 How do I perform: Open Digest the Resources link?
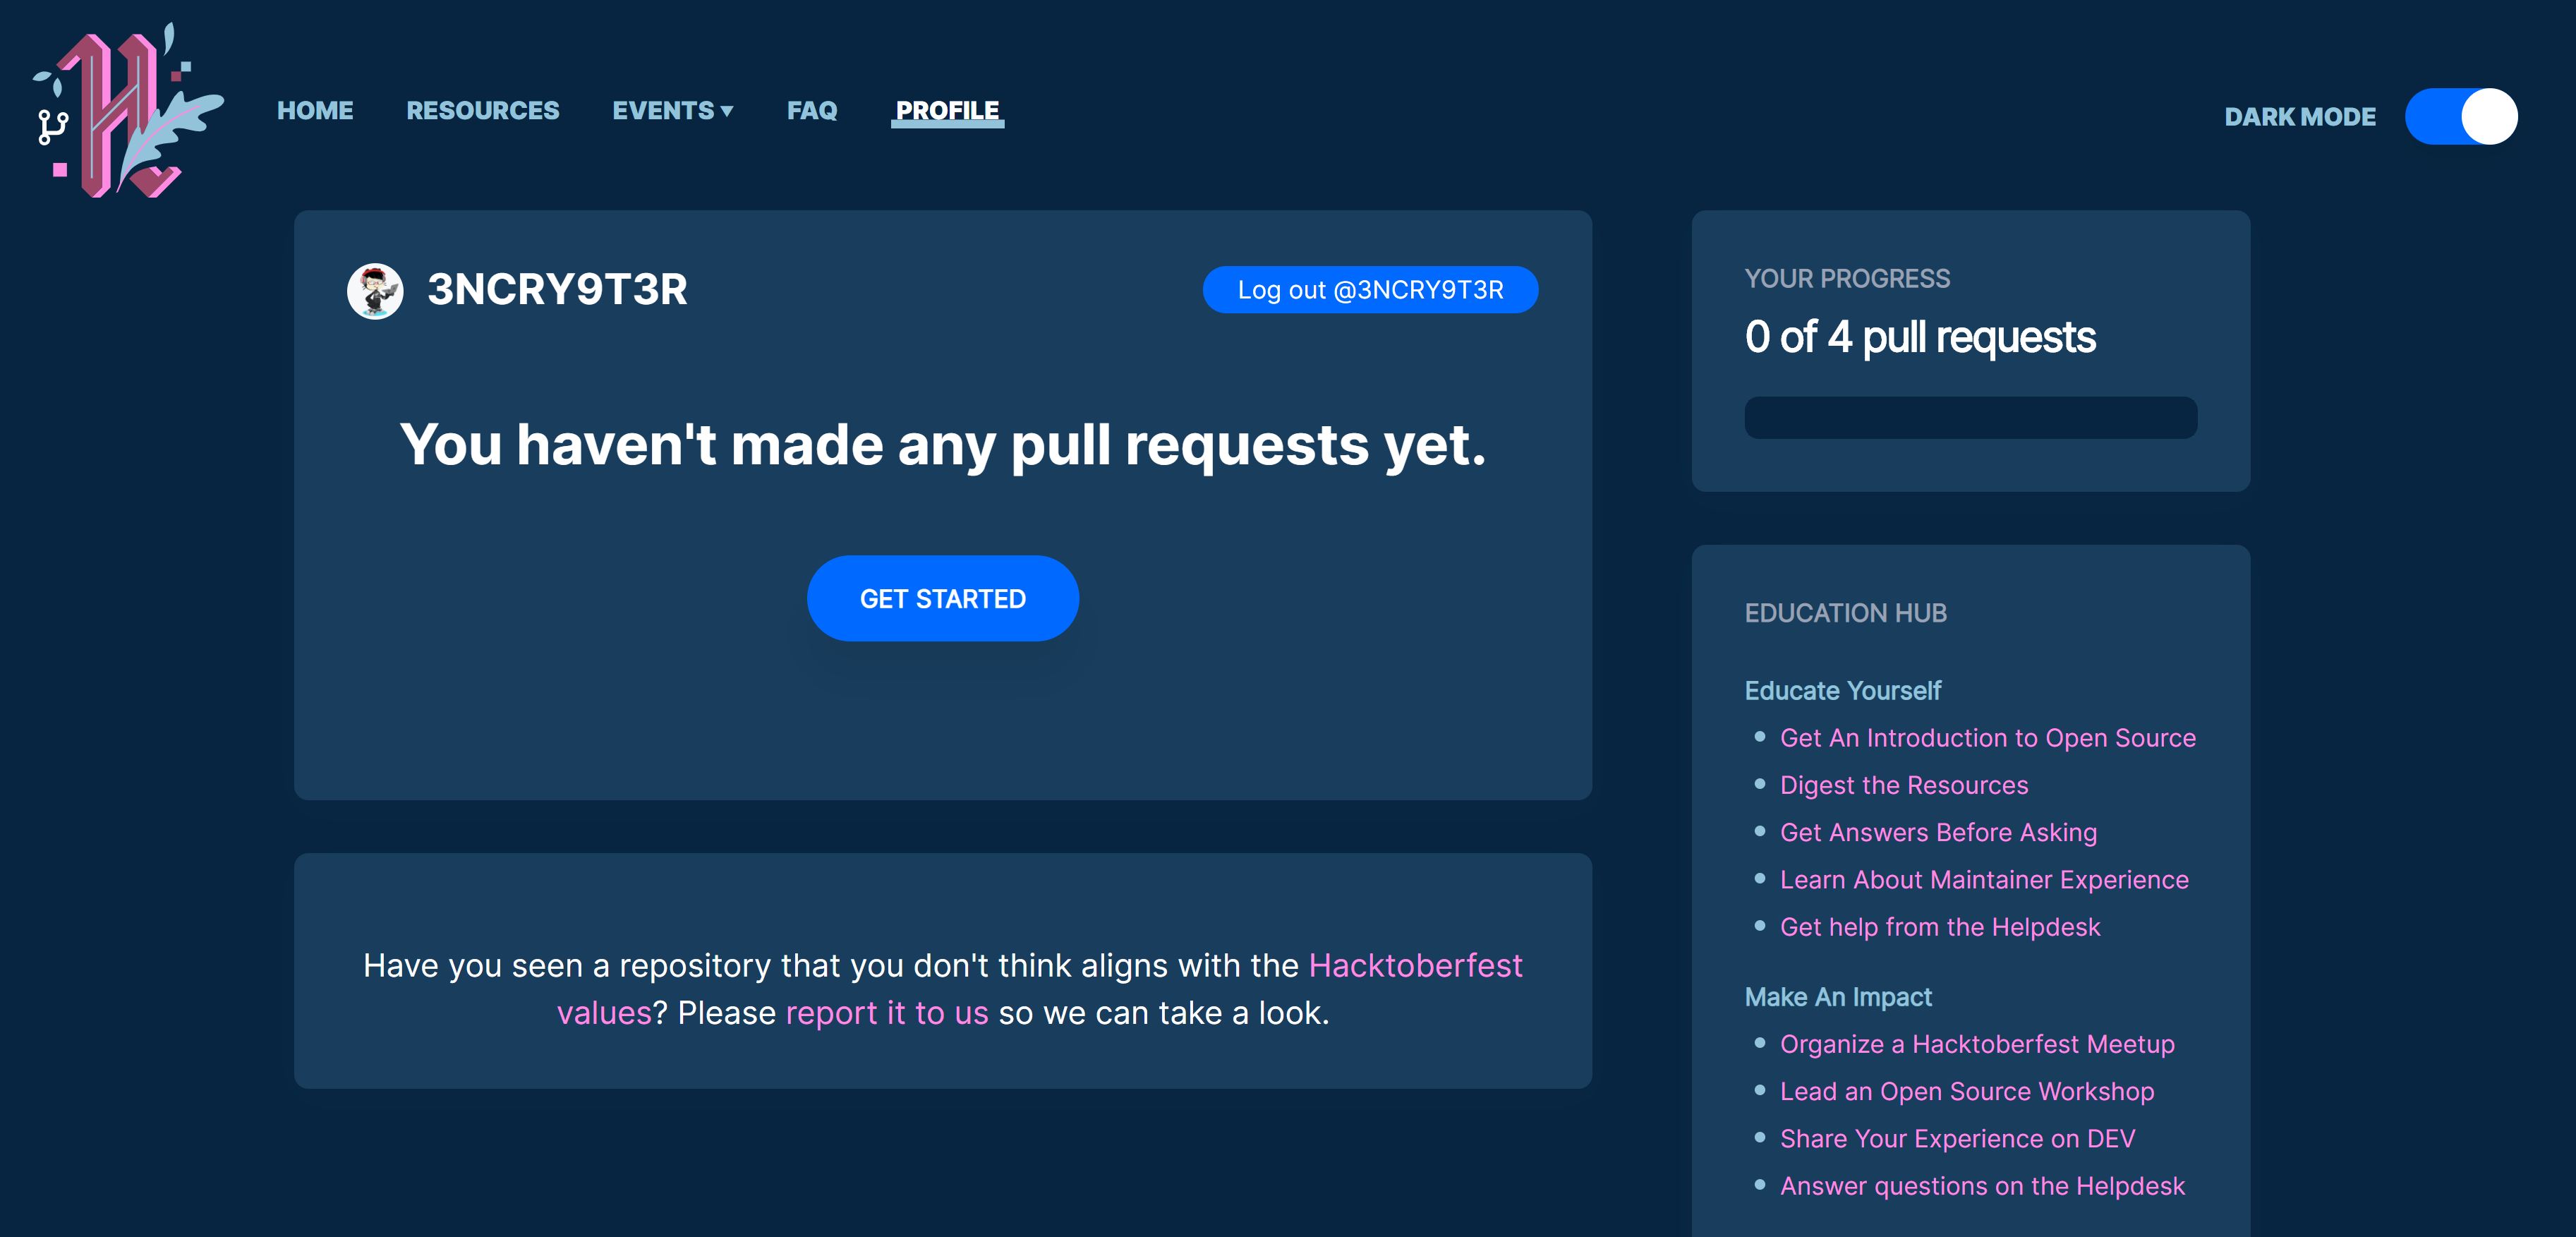coord(1903,785)
